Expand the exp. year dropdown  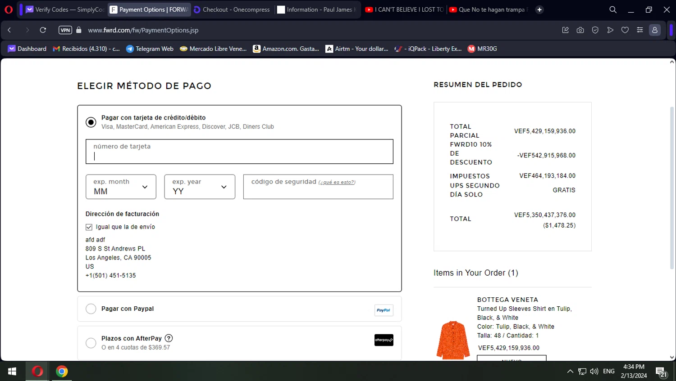click(x=200, y=187)
